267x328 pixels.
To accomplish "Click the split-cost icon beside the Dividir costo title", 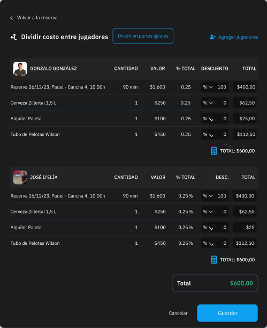I will [14, 37].
